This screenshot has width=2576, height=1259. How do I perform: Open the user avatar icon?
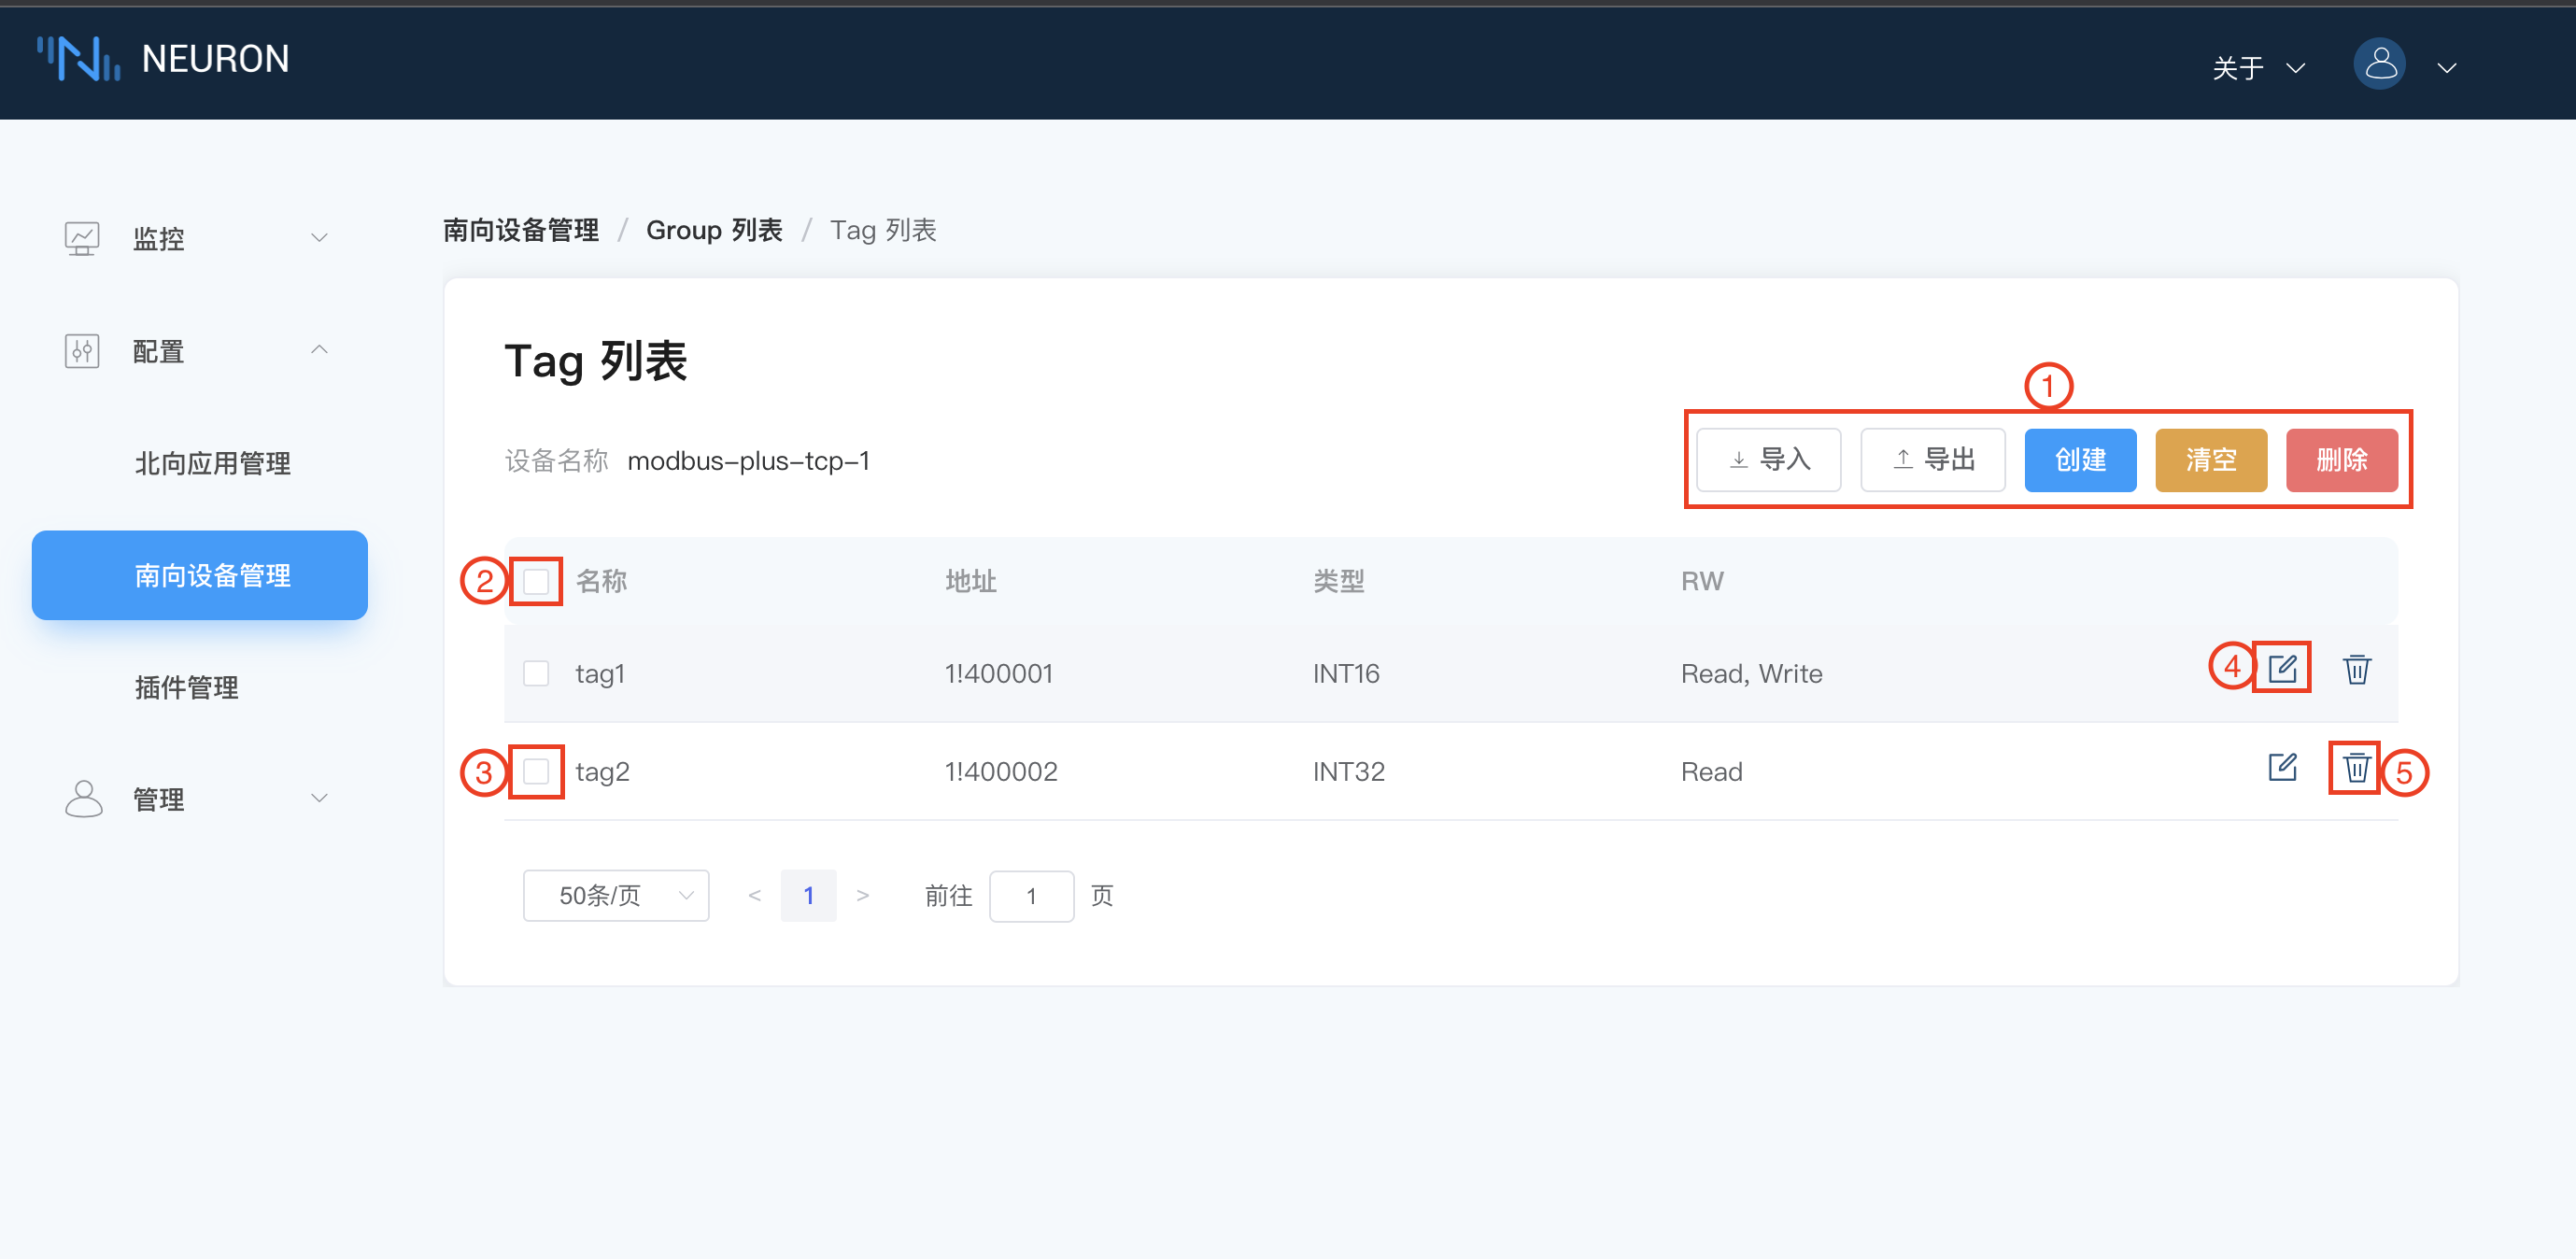[x=2379, y=65]
